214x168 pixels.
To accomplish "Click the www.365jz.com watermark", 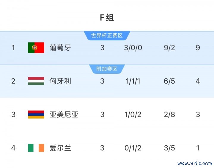I will [195, 164].
